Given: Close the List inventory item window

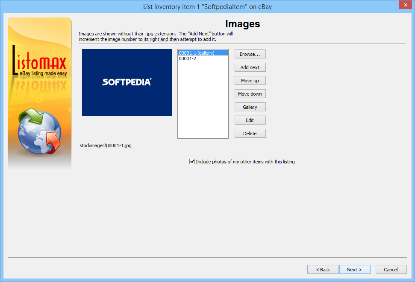Looking at the screenshot, I should click(405, 5).
